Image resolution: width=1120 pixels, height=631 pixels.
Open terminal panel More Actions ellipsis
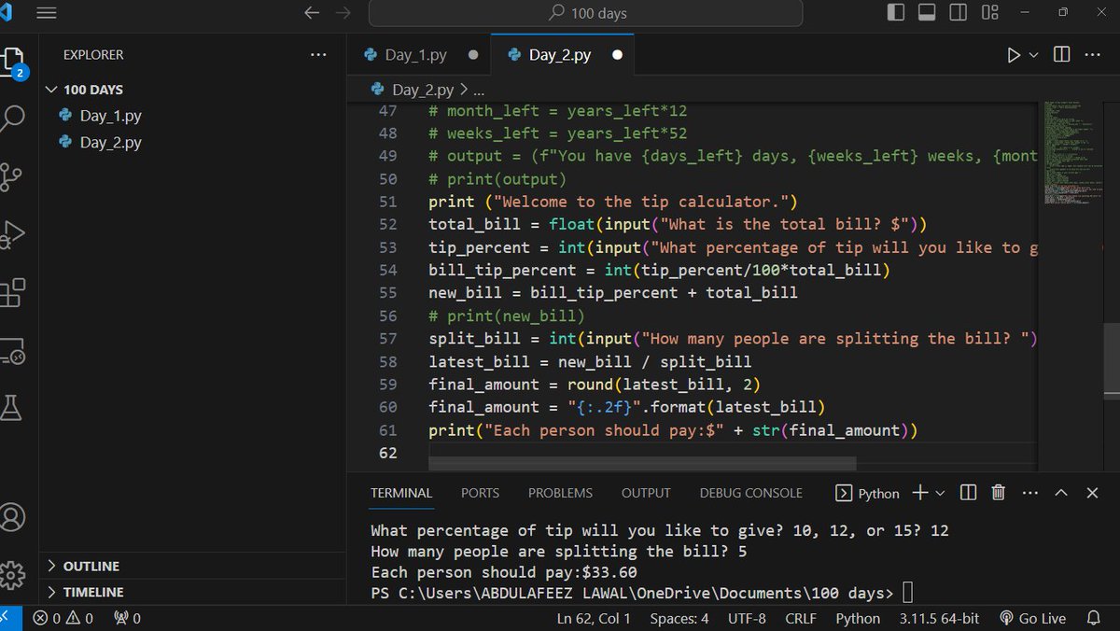click(x=1030, y=493)
